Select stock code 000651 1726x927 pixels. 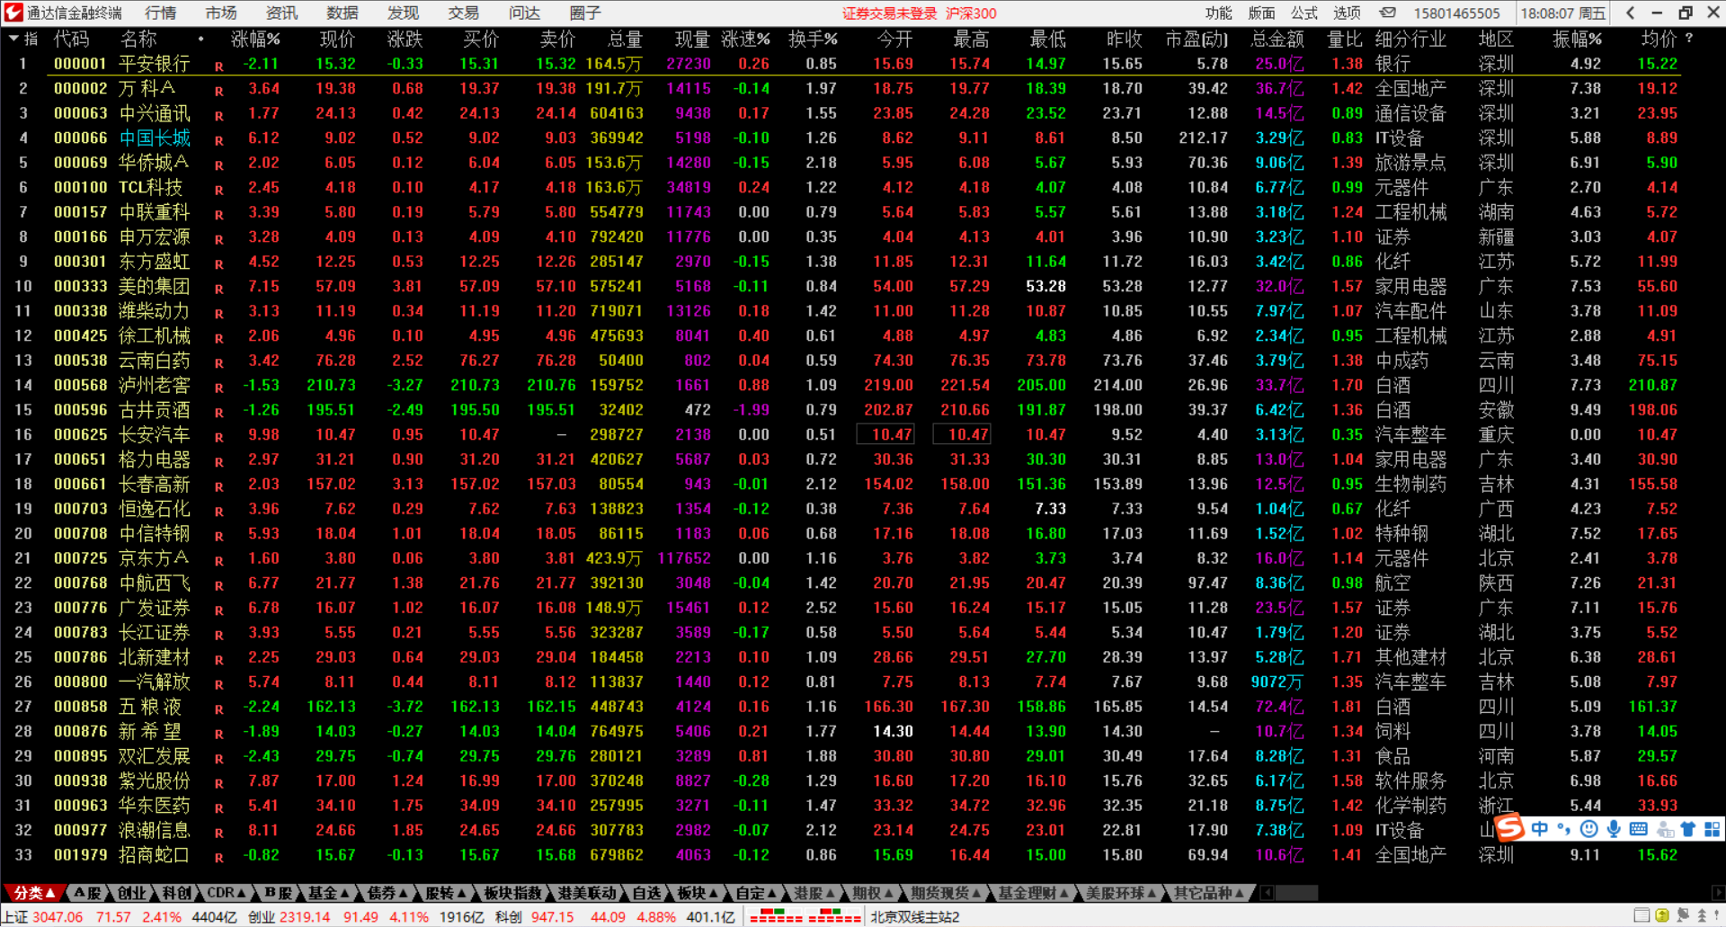(x=80, y=459)
